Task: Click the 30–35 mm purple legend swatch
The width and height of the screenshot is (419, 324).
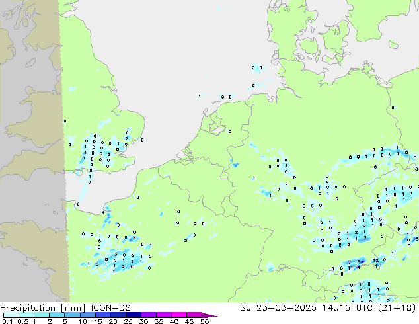Action: point(149,315)
